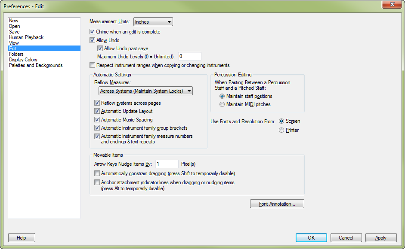Switch to Human Playback preferences
Screen dimensions: 405x249
26,37
